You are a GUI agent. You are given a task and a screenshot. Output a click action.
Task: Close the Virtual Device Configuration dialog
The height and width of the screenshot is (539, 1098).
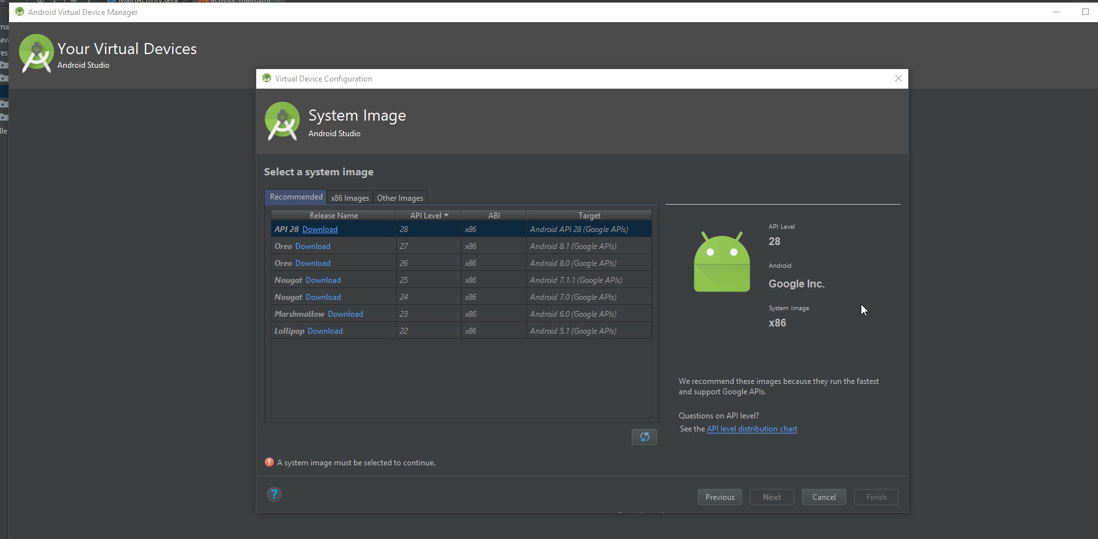point(898,78)
